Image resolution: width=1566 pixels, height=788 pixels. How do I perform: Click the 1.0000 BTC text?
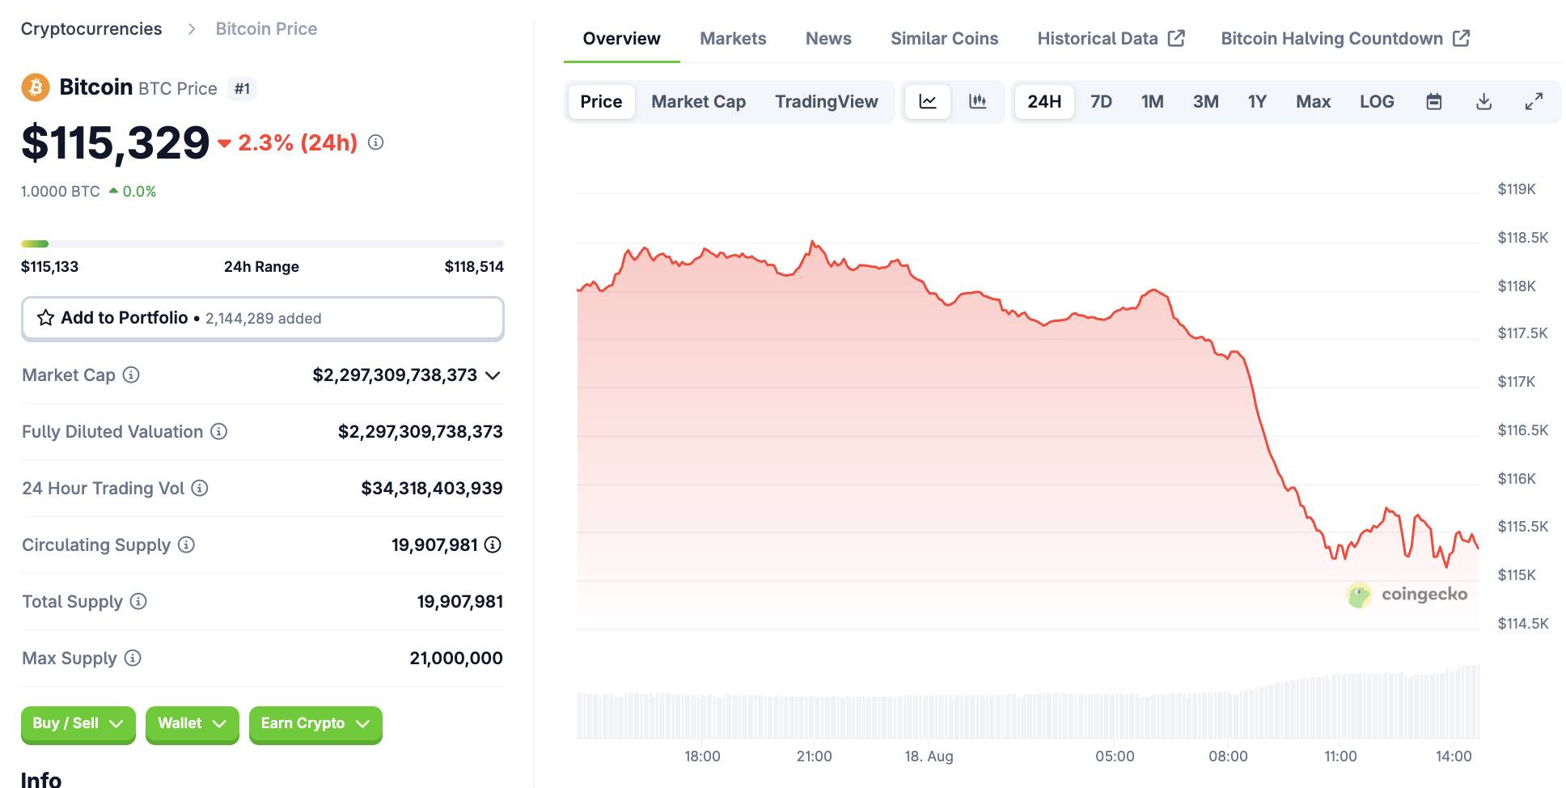[61, 192]
